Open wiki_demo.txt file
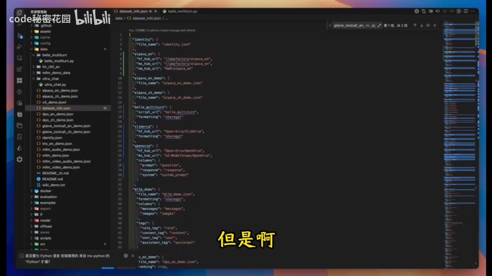 (x=51, y=185)
